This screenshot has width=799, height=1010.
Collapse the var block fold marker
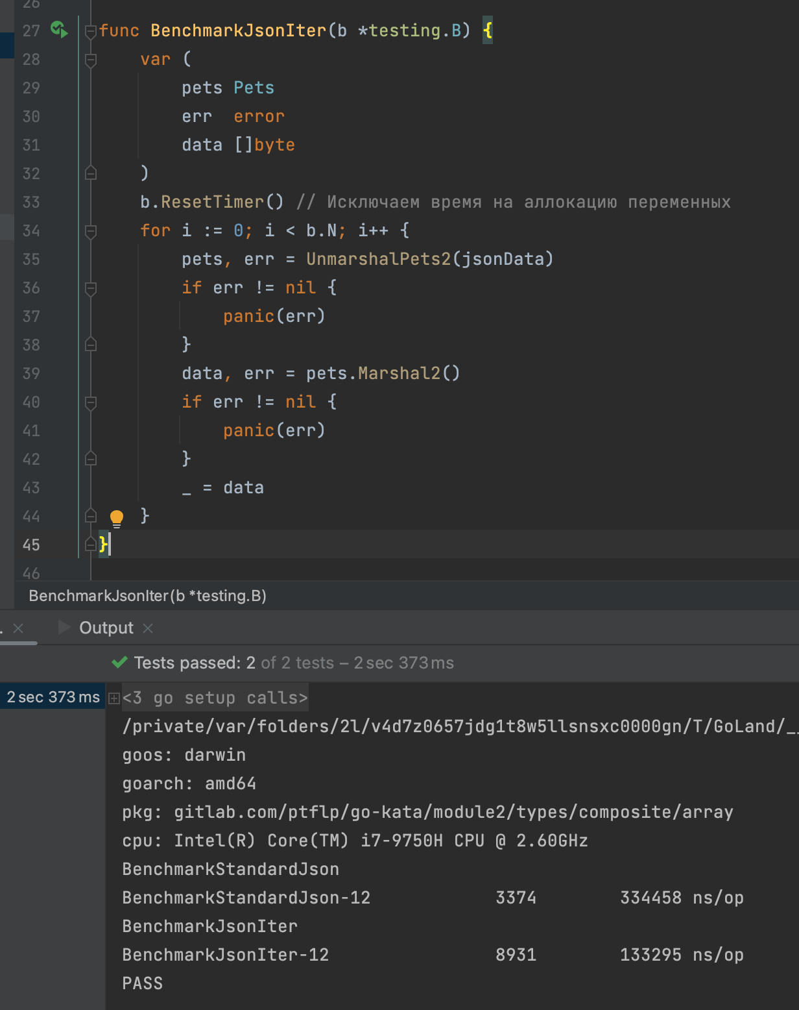91,60
